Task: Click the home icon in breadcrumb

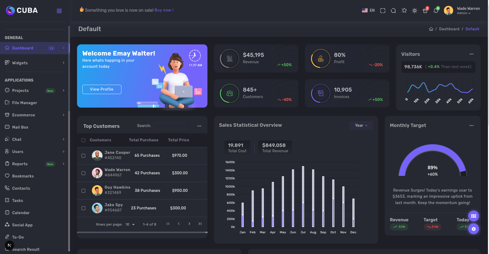Action: point(431,29)
